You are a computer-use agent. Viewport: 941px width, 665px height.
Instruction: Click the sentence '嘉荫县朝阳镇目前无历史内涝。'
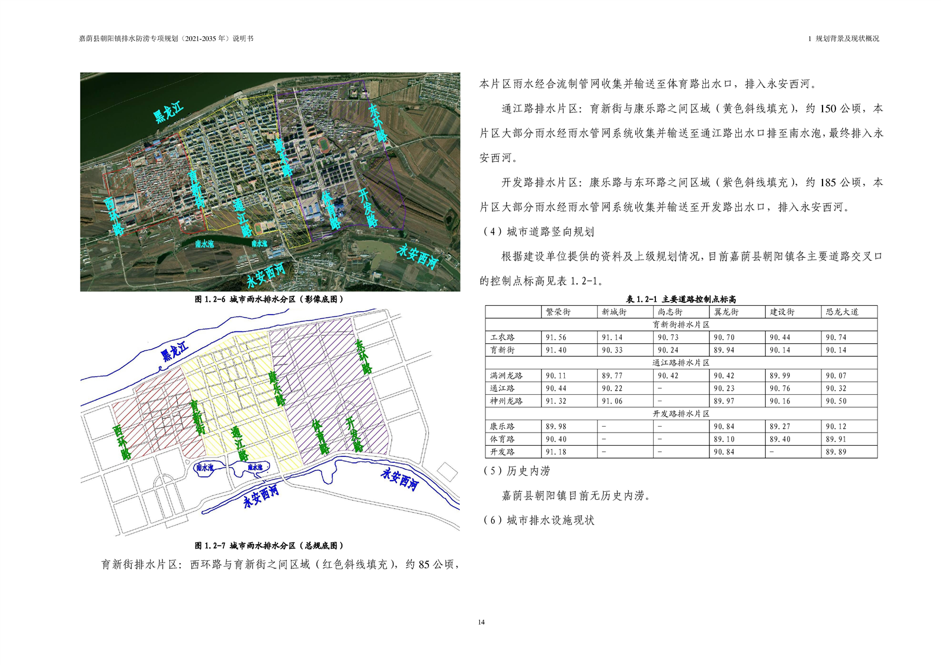576,495
